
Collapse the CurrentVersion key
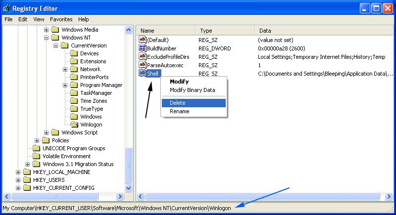55,45
